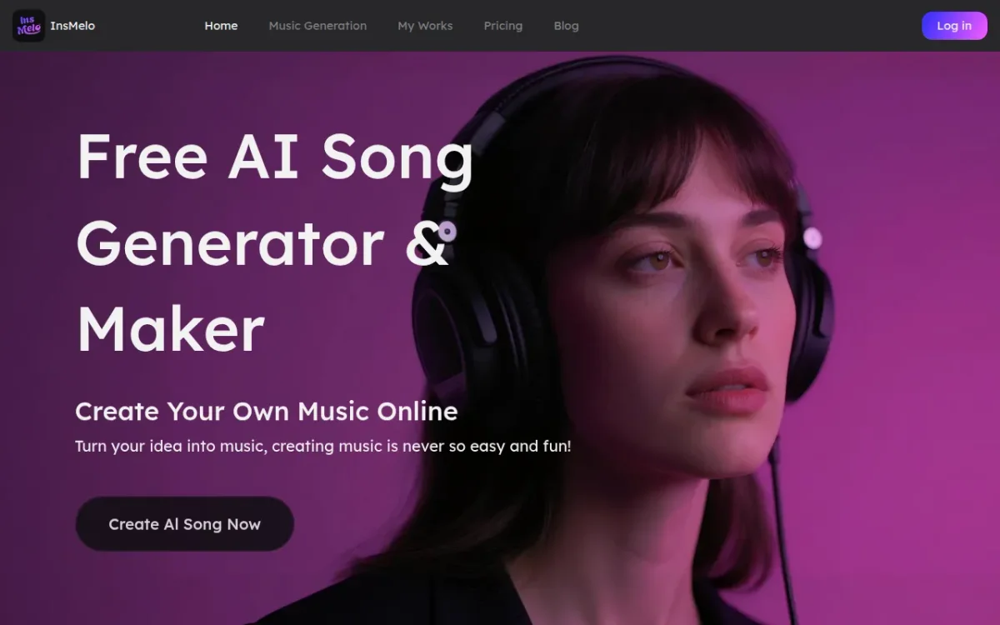Click the Create AI Song Now button
1000x625 pixels.
coord(185,524)
